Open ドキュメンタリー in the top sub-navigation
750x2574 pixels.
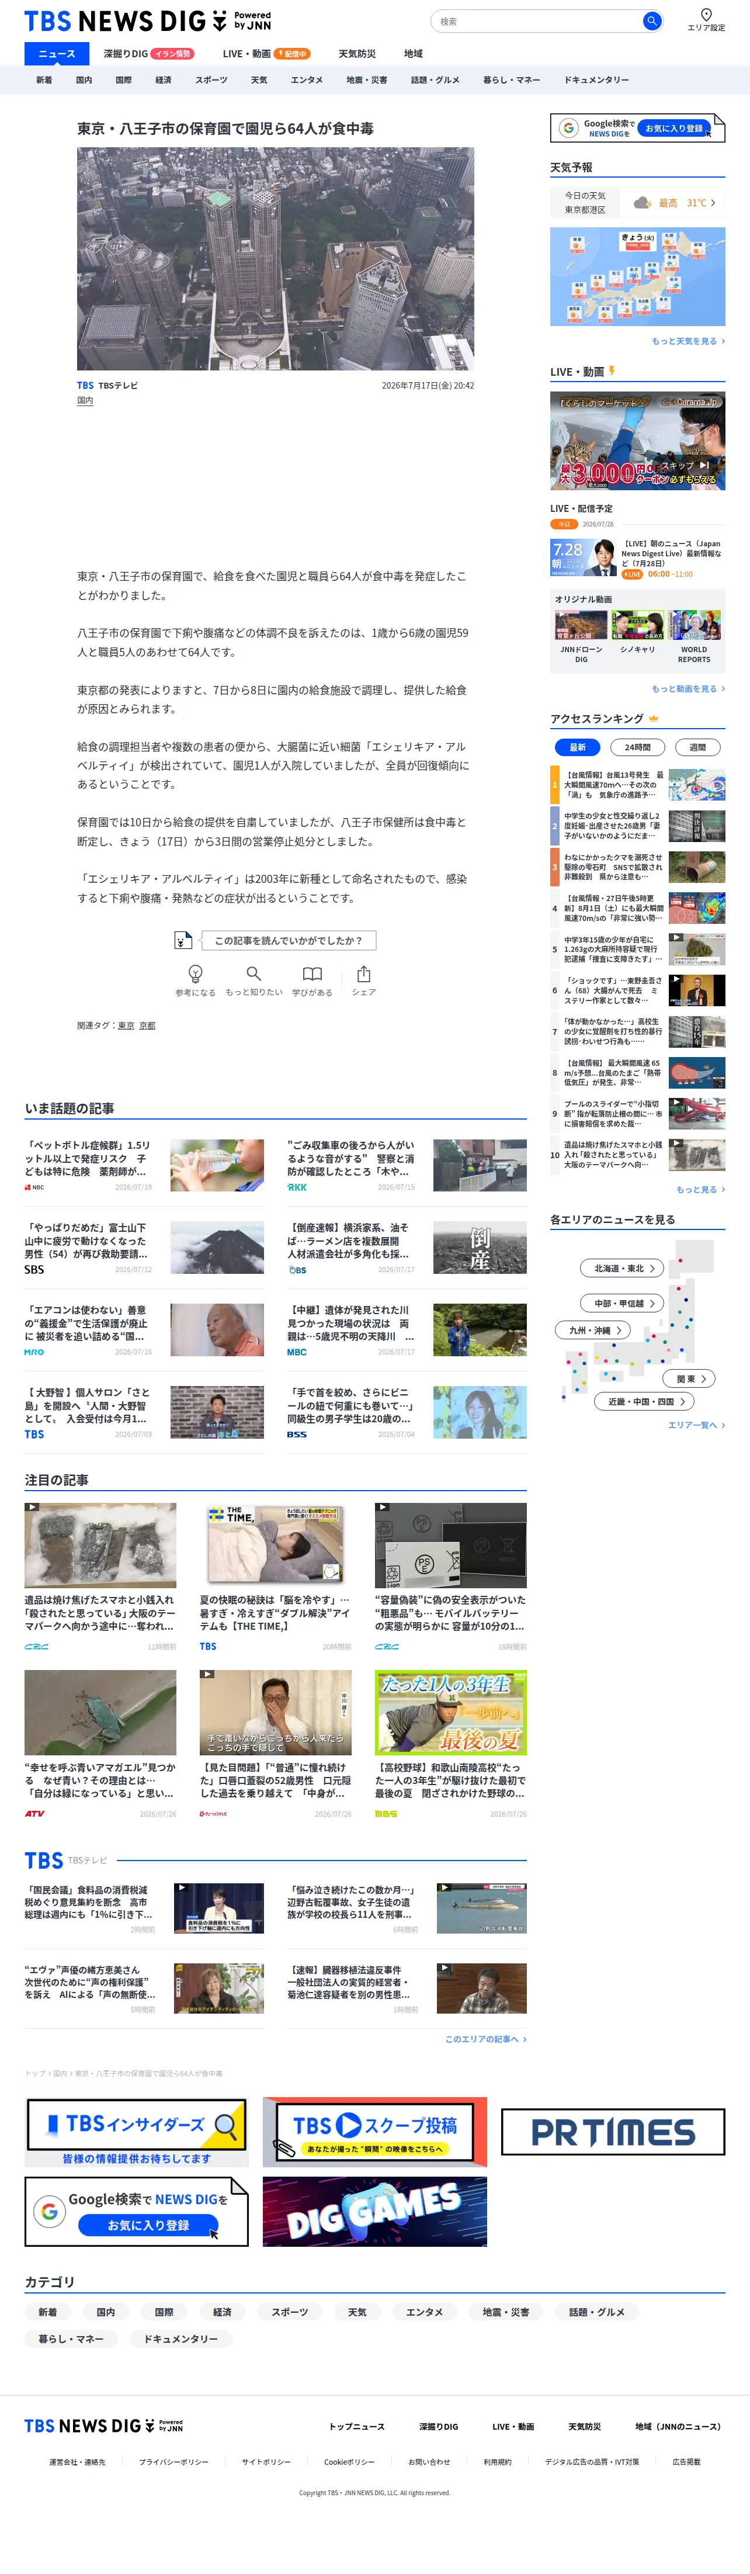pos(596,80)
